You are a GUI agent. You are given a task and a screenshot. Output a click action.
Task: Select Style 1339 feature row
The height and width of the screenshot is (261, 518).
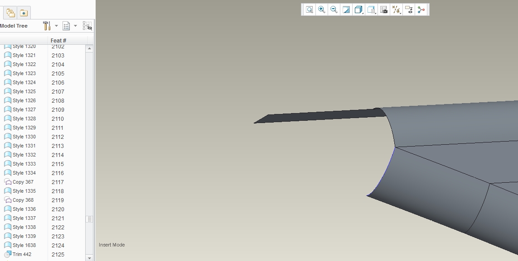click(x=24, y=236)
